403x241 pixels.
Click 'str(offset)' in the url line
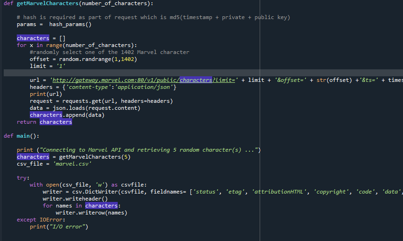(334, 80)
